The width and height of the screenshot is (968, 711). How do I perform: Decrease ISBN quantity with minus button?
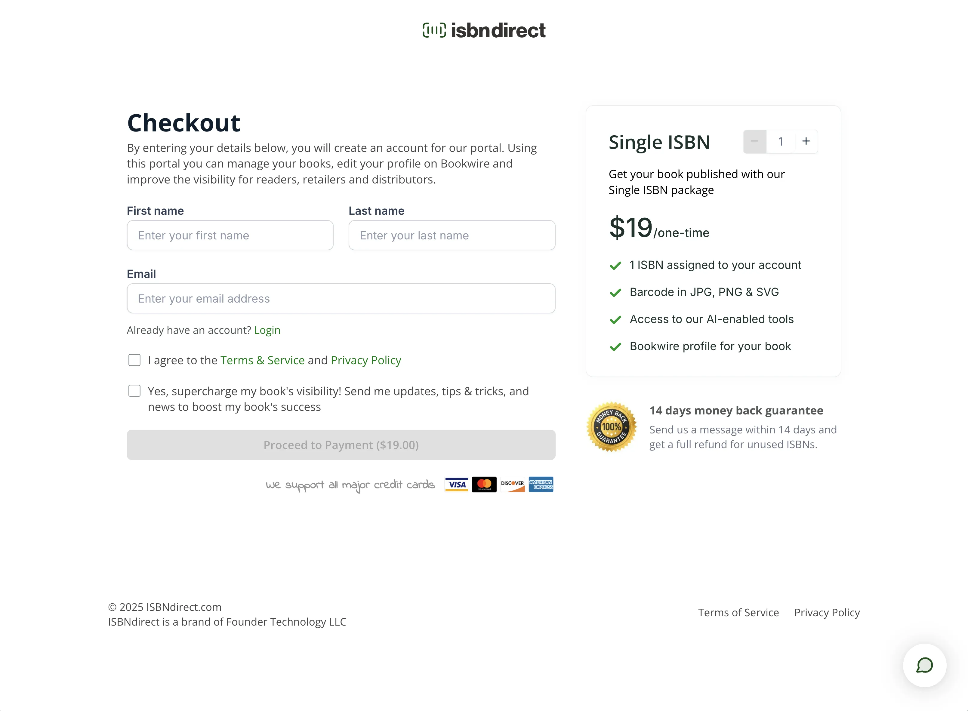pyautogui.click(x=754, y=141)
